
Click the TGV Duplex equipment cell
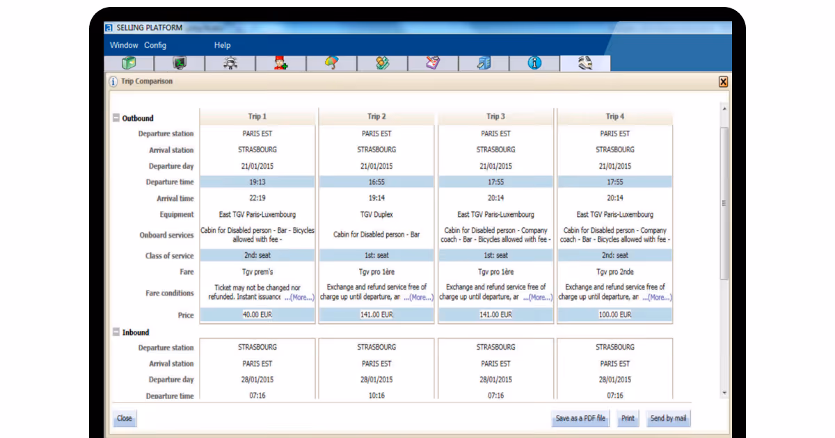376,215
